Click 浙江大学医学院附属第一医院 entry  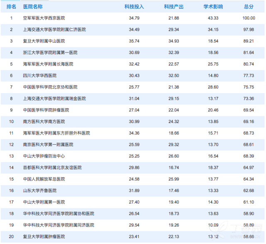point(50,53)
